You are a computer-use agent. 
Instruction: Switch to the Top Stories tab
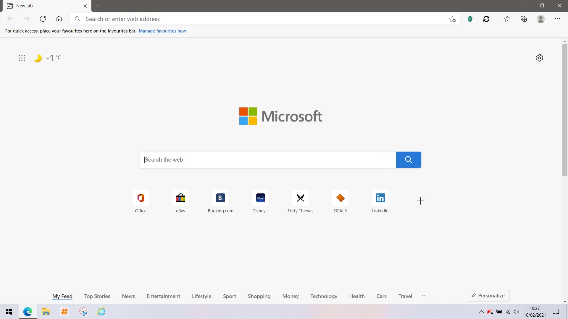(x=97, y=296)
